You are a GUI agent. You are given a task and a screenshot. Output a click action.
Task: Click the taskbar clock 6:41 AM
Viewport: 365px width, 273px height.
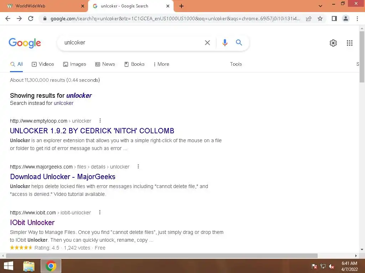click(349, 263)
